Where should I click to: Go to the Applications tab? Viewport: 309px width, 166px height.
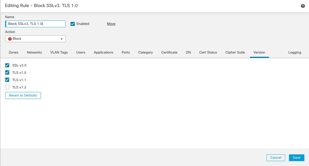(x=104, y=52)
